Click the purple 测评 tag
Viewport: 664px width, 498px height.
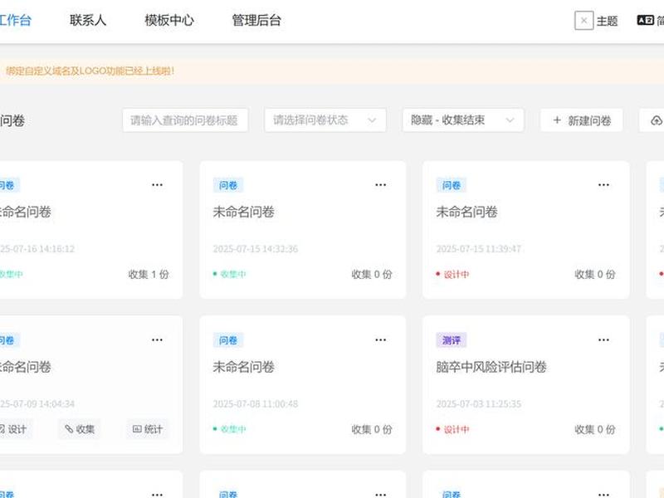(x=452, y=340)
